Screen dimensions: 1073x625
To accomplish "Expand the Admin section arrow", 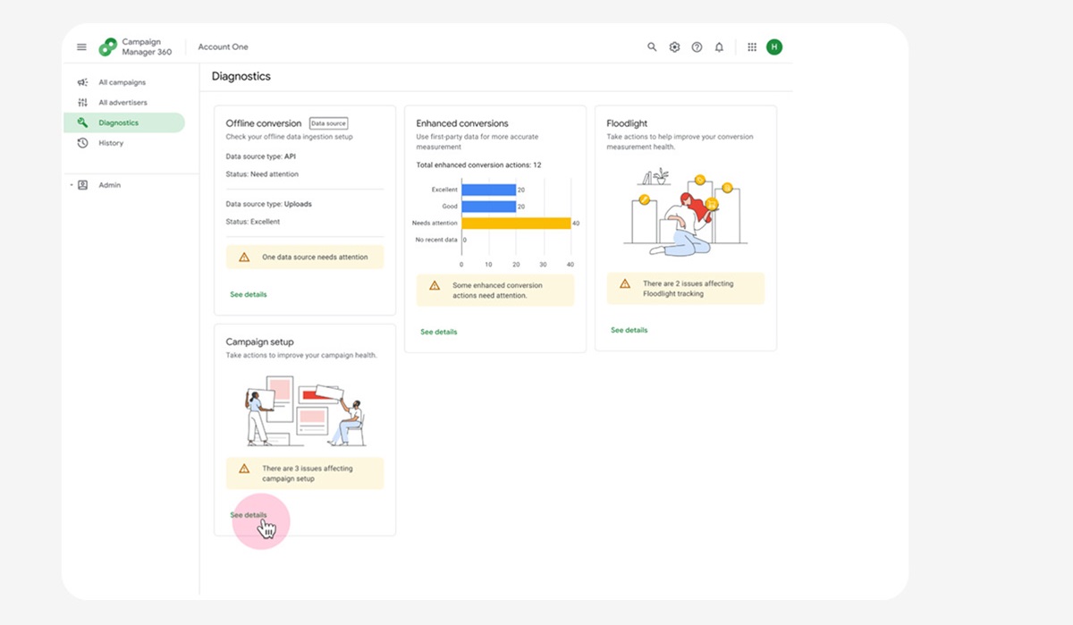I will 71,185.
